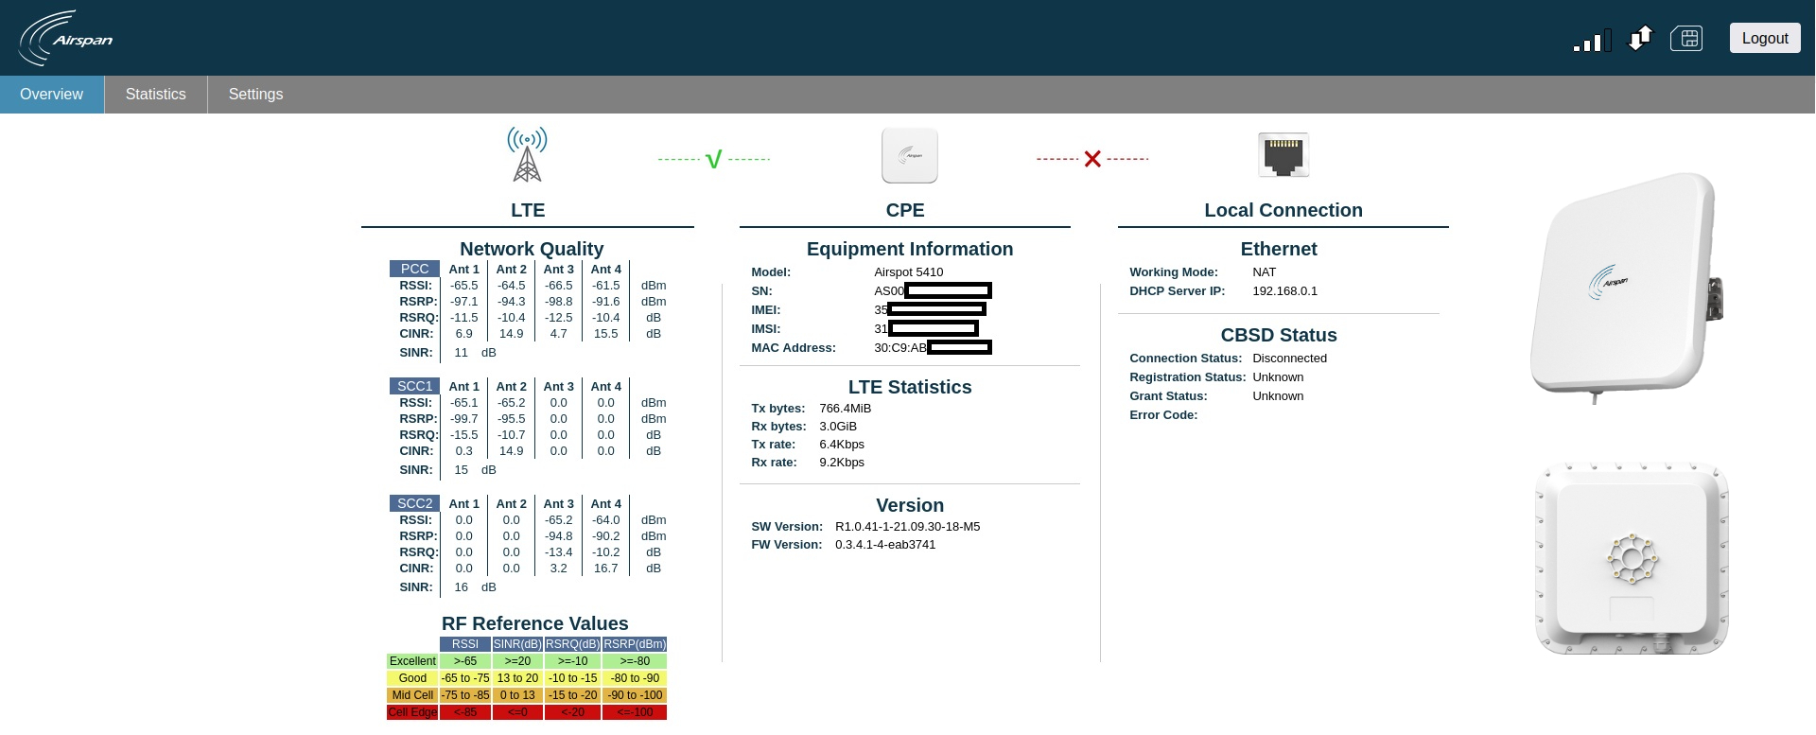Click the SIM card status icon
The image size is (1816, 735).
click(1686, 38)
